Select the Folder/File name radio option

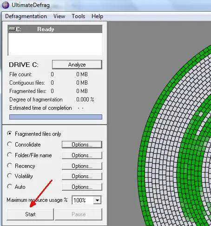pos(9,155)
